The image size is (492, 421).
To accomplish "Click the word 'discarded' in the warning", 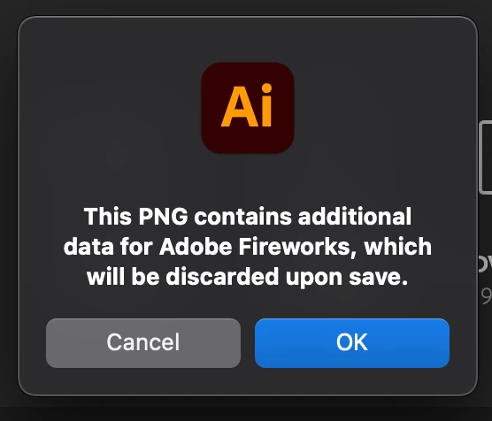I will 222,277.
